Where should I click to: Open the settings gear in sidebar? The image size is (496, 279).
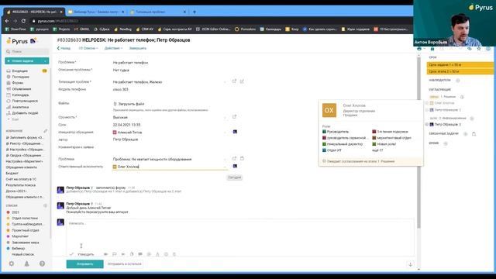(12, 263)
